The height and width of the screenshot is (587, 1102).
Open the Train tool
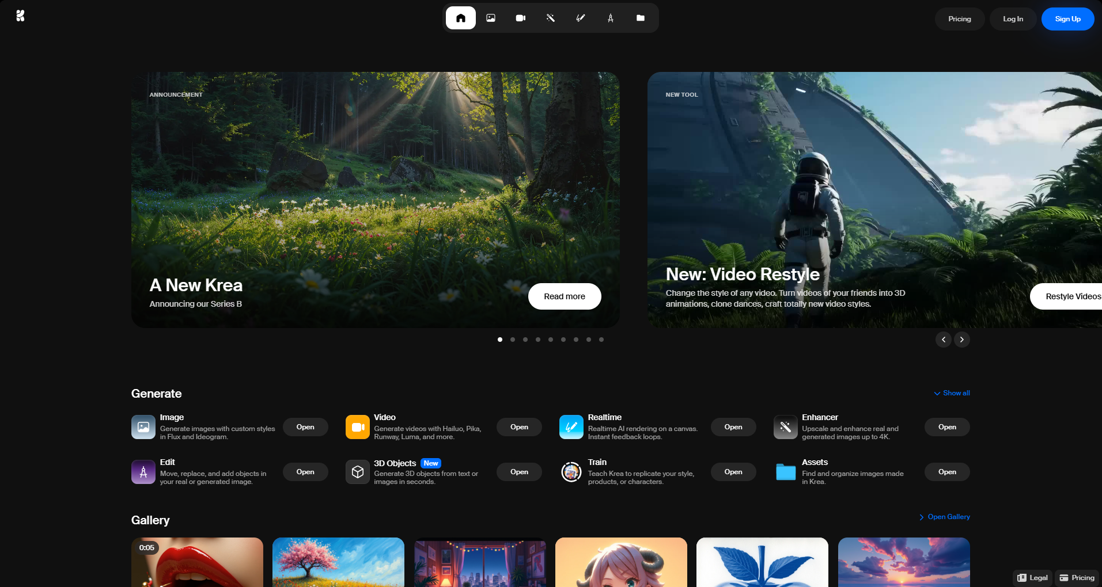[733, 472]
